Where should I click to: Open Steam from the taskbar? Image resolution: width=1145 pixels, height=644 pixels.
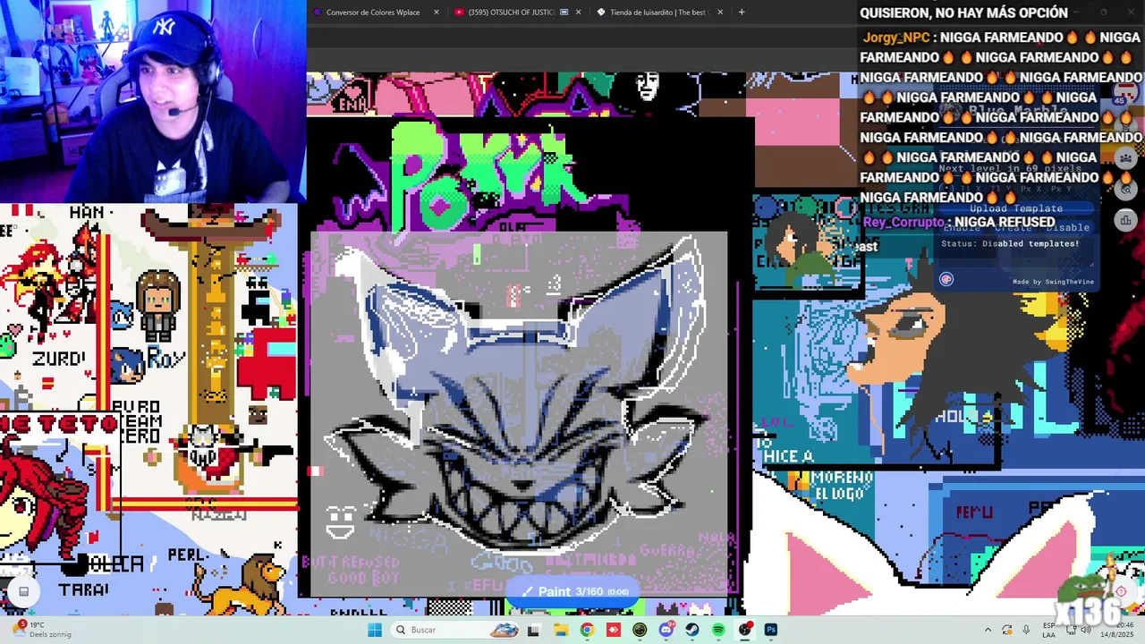point(692,630)
